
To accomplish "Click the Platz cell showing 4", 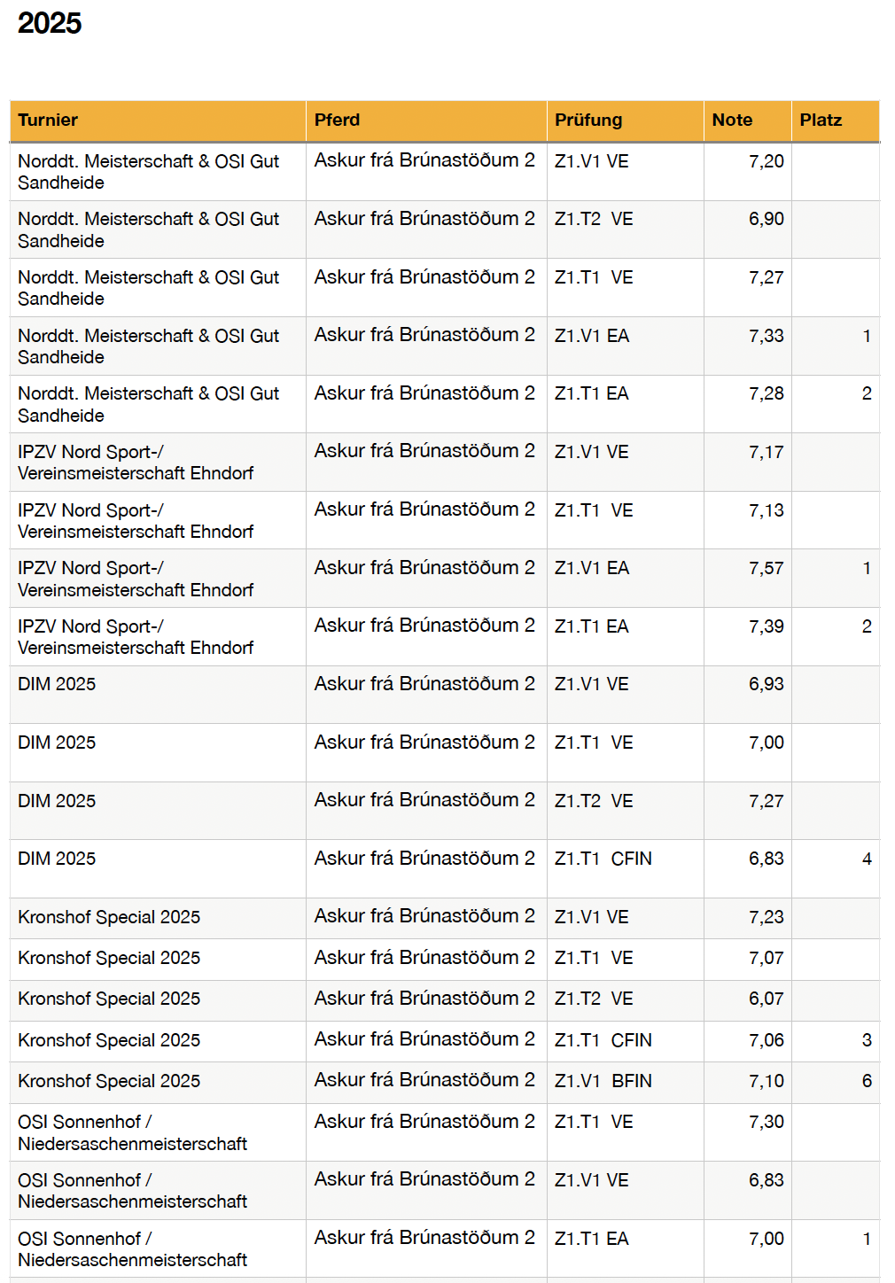I will click(x=866, y=859).
